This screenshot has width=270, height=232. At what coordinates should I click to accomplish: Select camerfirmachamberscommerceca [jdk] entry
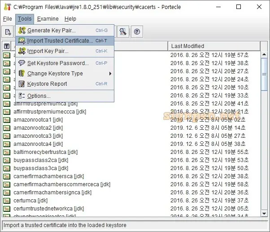click(62, 184)
